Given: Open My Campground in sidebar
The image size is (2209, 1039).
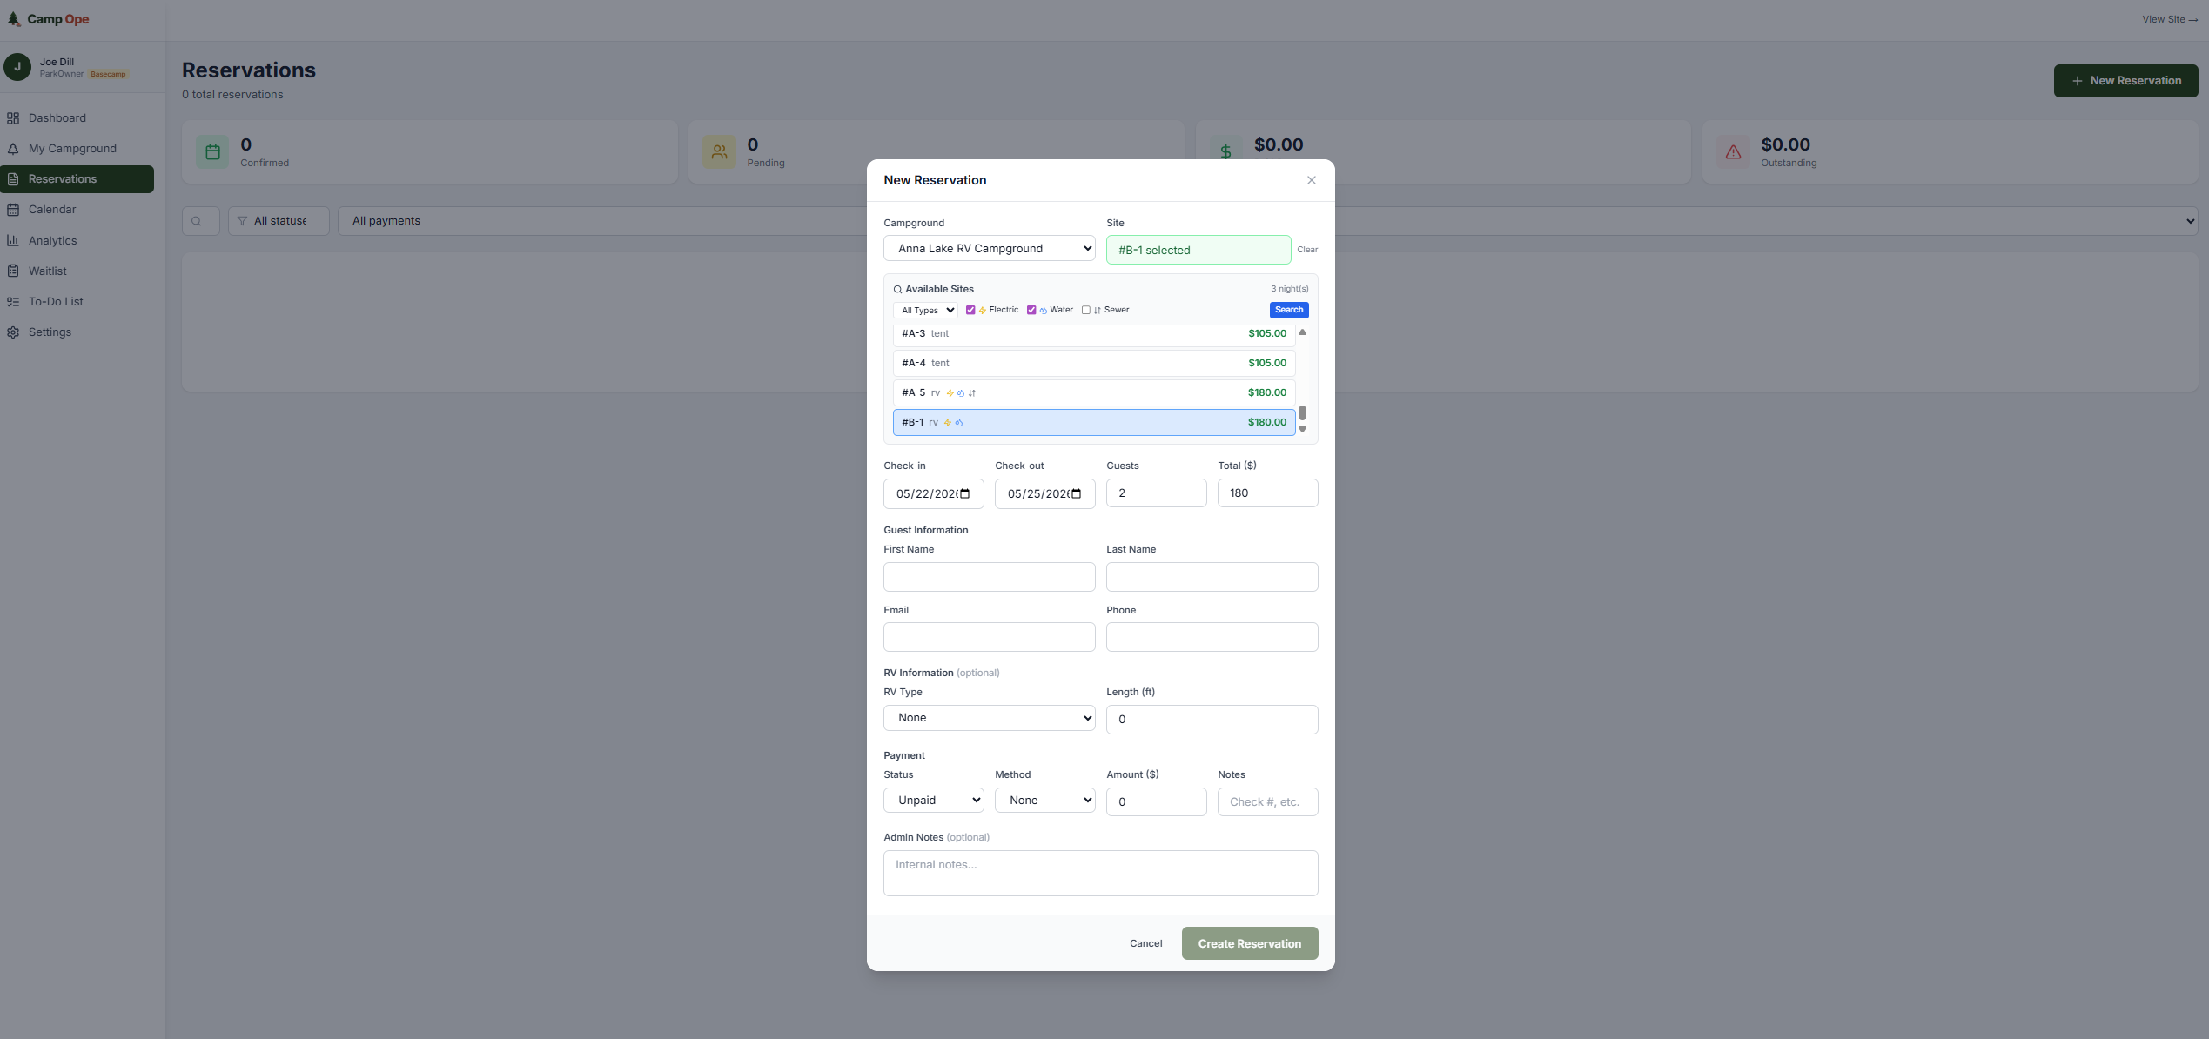Looking at the screenshot, I should [x=72, y=149].
